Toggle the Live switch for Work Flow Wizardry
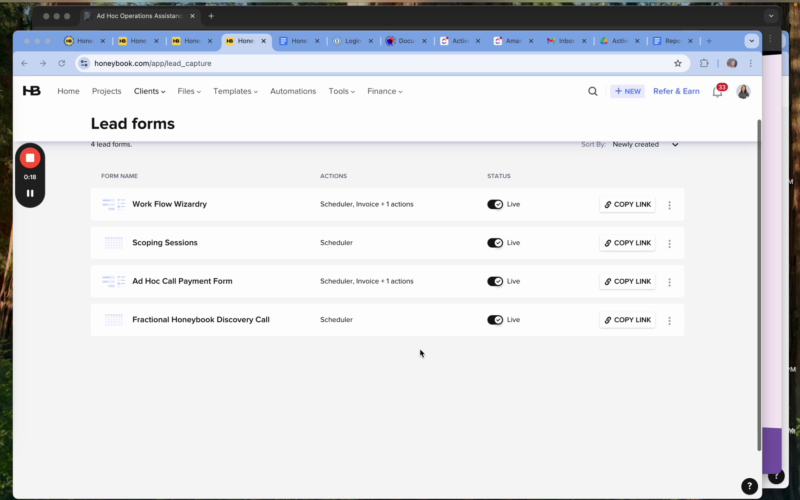 [495, 204]
